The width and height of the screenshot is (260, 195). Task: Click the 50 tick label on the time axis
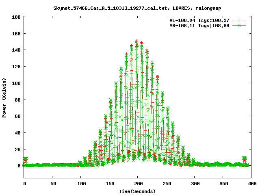point(53,184)
